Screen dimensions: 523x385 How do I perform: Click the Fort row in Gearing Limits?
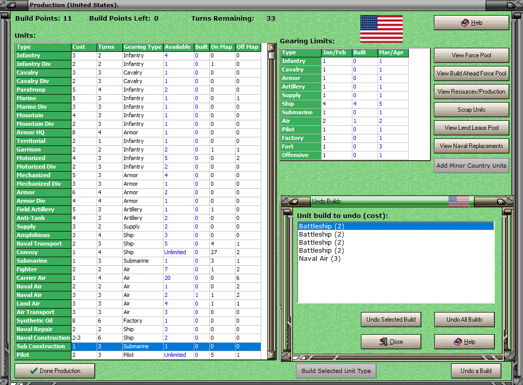pyautogui.click(x=345, y=146)
